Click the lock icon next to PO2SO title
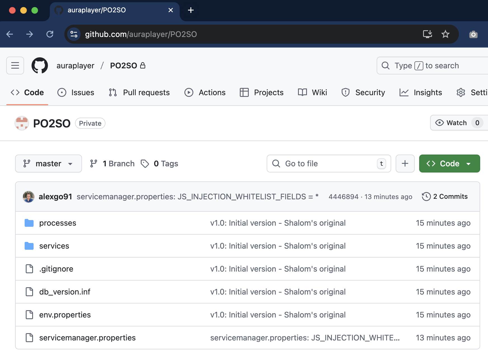 143,65
